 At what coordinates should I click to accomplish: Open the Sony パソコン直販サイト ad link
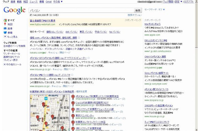tap(157, 73)
